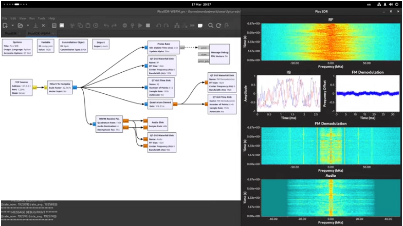Select the IShort To Complex block
Image resolution: width=403 pixels, height=226 pixels.
(60, 87)
